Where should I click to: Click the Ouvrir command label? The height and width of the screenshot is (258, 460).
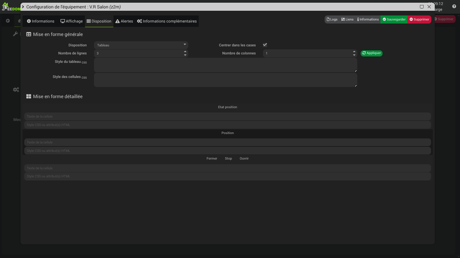[x=244, y=159]
